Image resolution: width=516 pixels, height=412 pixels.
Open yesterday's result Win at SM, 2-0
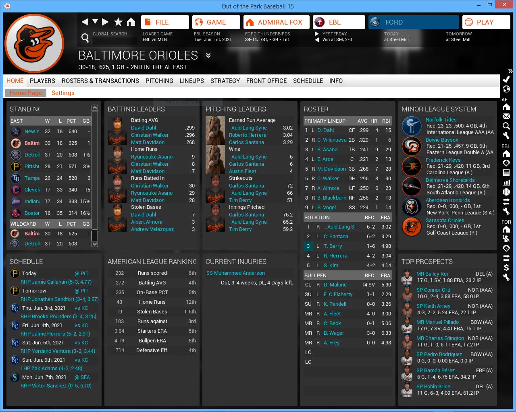(x=337, y=40)
